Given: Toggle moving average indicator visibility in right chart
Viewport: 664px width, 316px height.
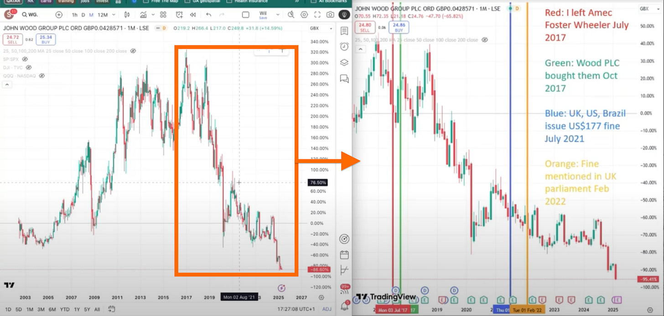Looking at the screenshot, I should [484, 40].
